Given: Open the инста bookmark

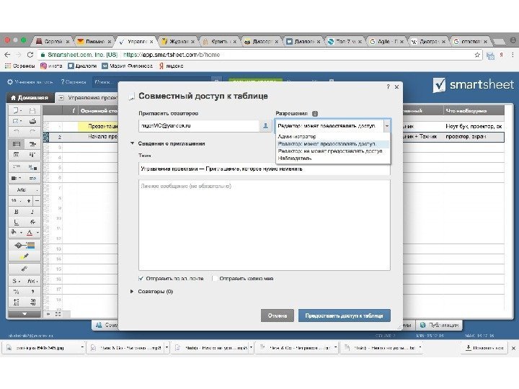Looking at the screenshot, I should [x=51, y=66].
